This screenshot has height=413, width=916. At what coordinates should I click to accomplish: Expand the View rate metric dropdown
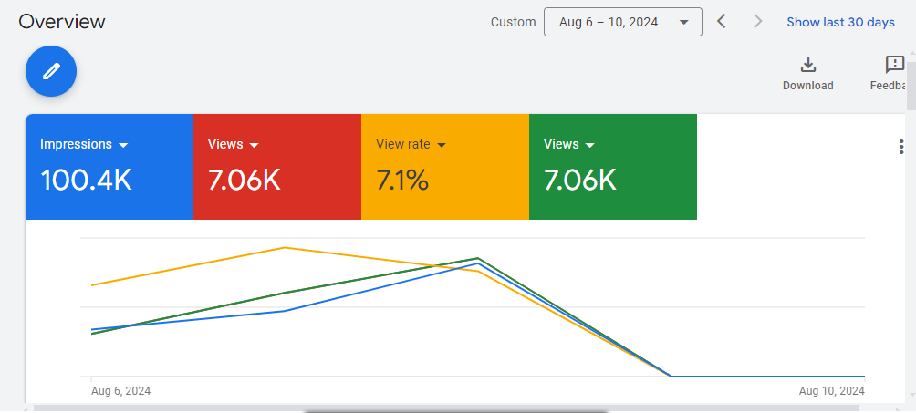(x=442, y=145)
